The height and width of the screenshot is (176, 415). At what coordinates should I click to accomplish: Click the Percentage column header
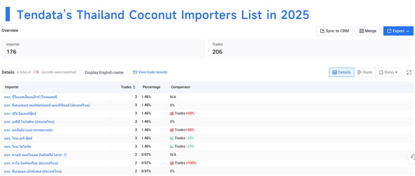click(151, 87)
